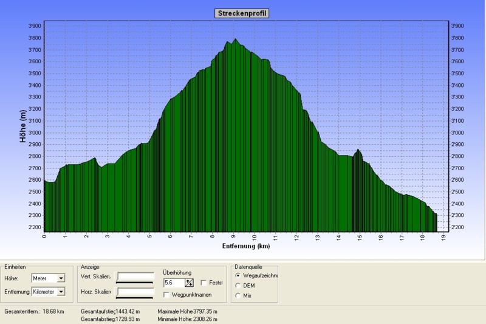The width and height of the screenshot is (486, 324).
Task: Select the Wegaufzeichnung data source
Action: 238,275
